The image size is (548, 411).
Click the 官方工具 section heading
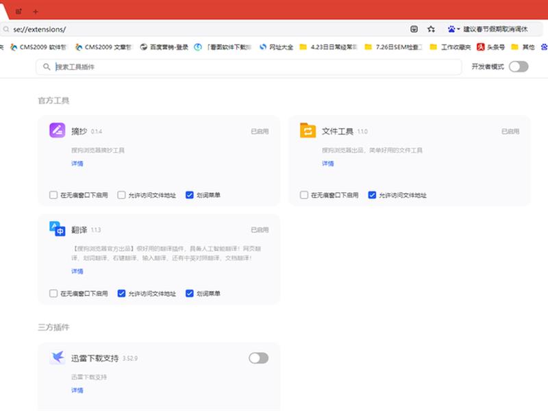(53, 101)
